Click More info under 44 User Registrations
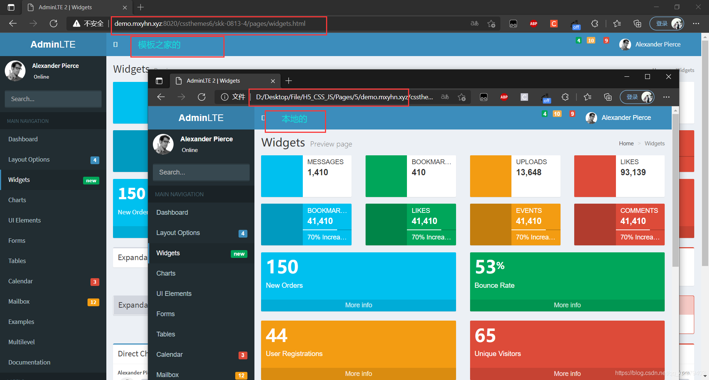Viewport: 709px width, 380px height. coord(358,374)
